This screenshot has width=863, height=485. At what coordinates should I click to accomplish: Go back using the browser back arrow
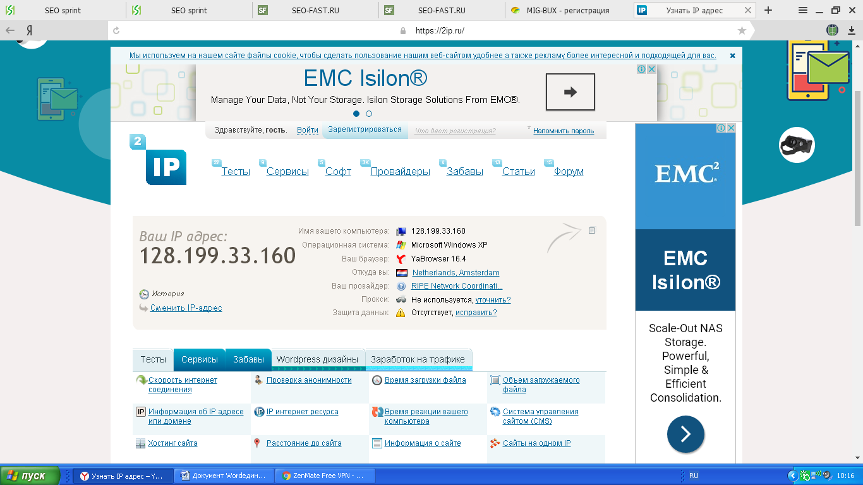[10, 30]
